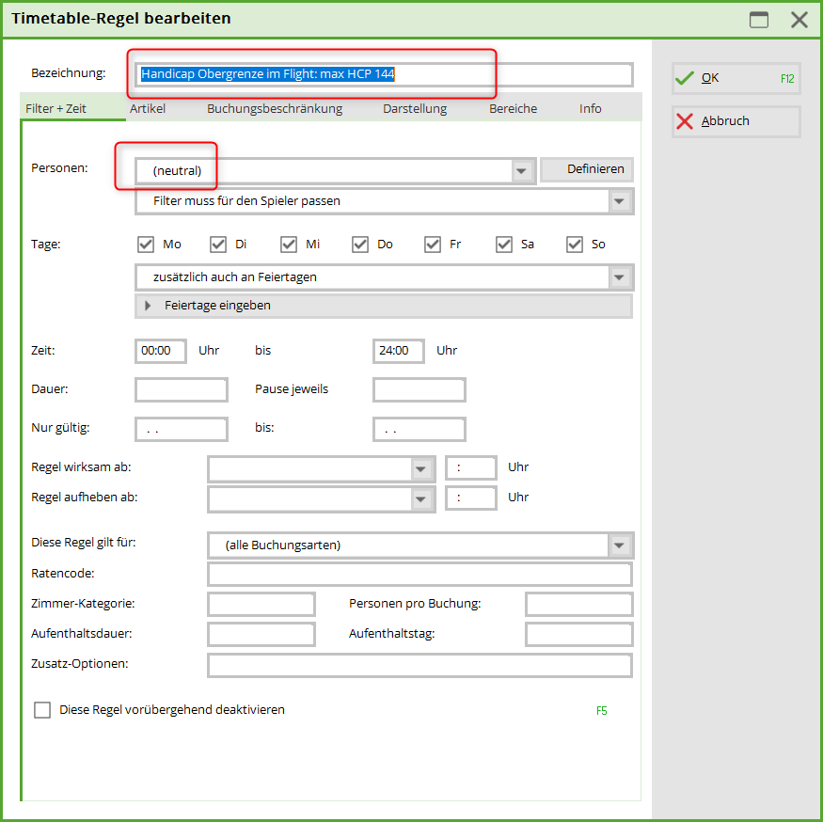Switch to the Buchungsbeschränkung tab
Screen dimensions: 823x822
coord(275,109)
